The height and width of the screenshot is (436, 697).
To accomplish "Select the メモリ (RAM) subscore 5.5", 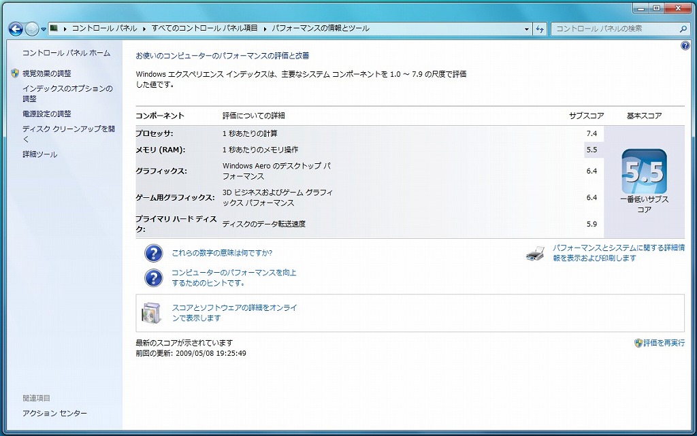I will coord(591,150).
